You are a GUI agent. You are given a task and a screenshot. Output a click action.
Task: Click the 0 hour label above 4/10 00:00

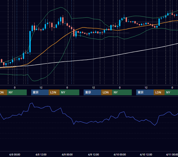click(120, 88)
